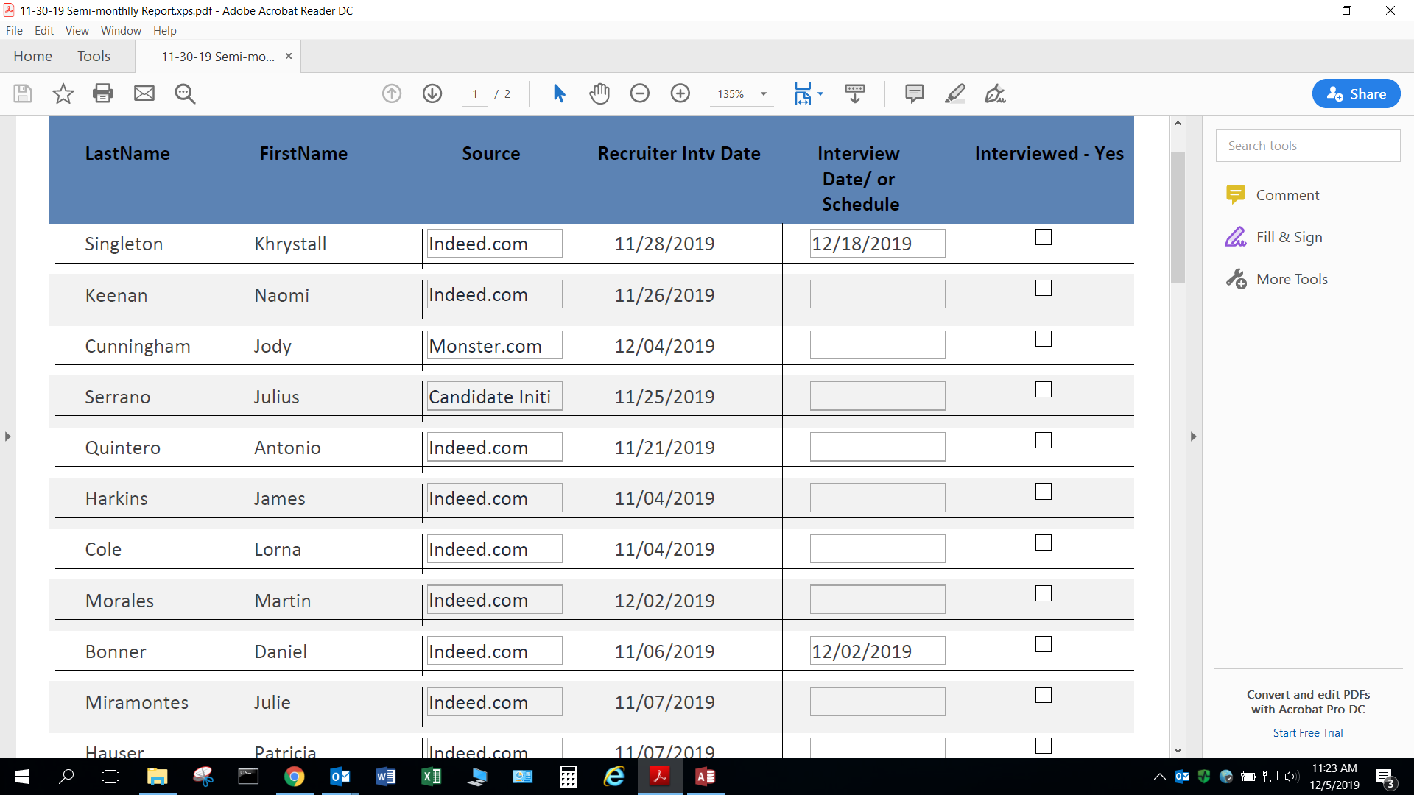
Task: Click the scroll down arrow
Action: [1178, 750]
